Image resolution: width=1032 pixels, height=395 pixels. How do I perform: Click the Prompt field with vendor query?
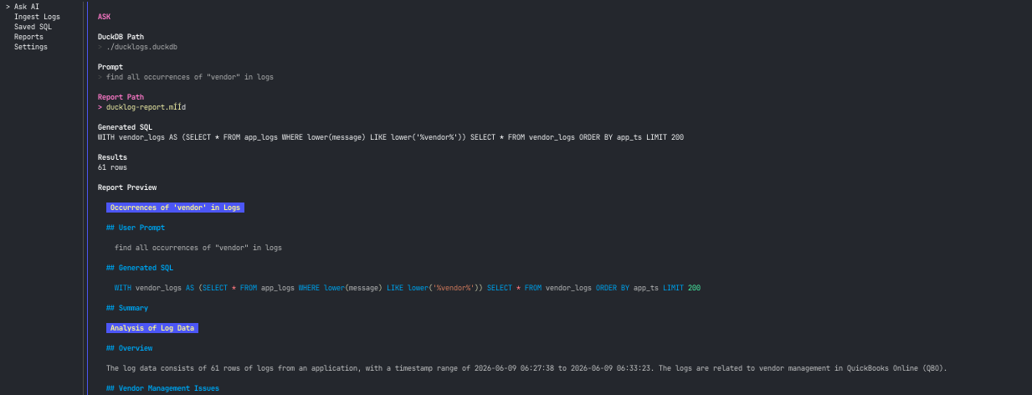pyautogui.click(x=190, y=77)
